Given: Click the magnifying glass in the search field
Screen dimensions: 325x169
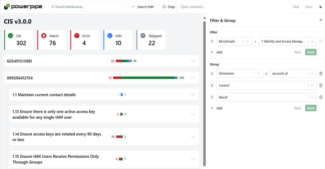Looking at the screenshot, I should 53,6.
